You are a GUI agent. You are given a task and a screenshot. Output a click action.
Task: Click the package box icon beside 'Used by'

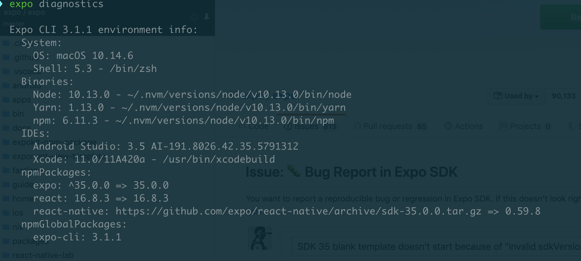coord(498,95)
